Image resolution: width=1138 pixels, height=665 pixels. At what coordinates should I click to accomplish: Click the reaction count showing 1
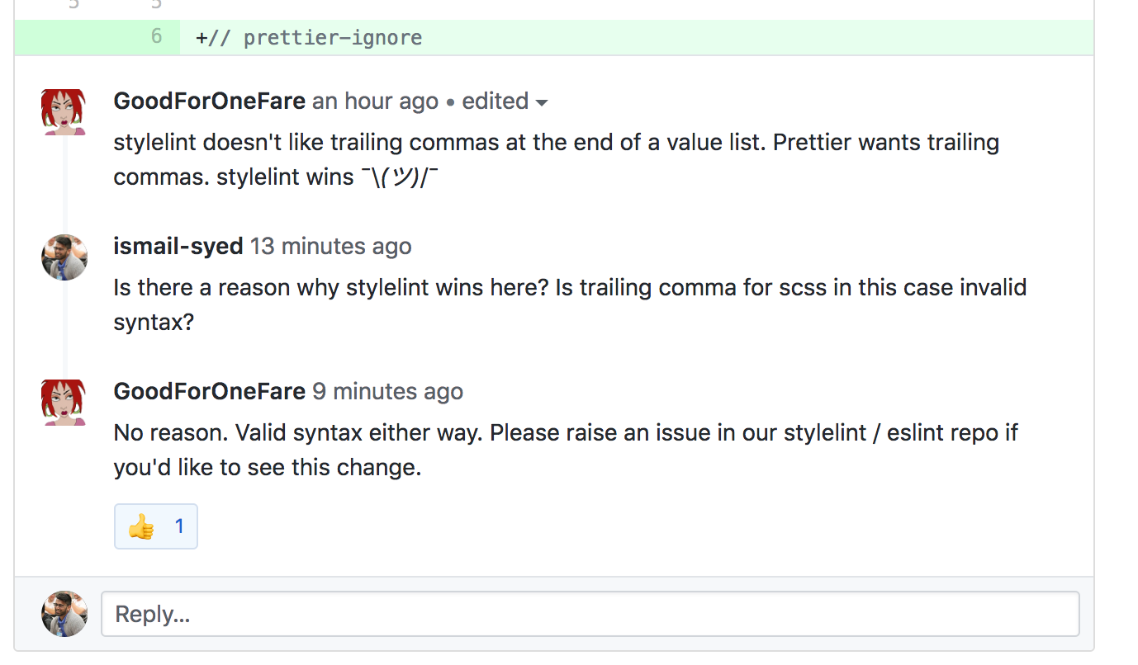(x=178, y=526)
